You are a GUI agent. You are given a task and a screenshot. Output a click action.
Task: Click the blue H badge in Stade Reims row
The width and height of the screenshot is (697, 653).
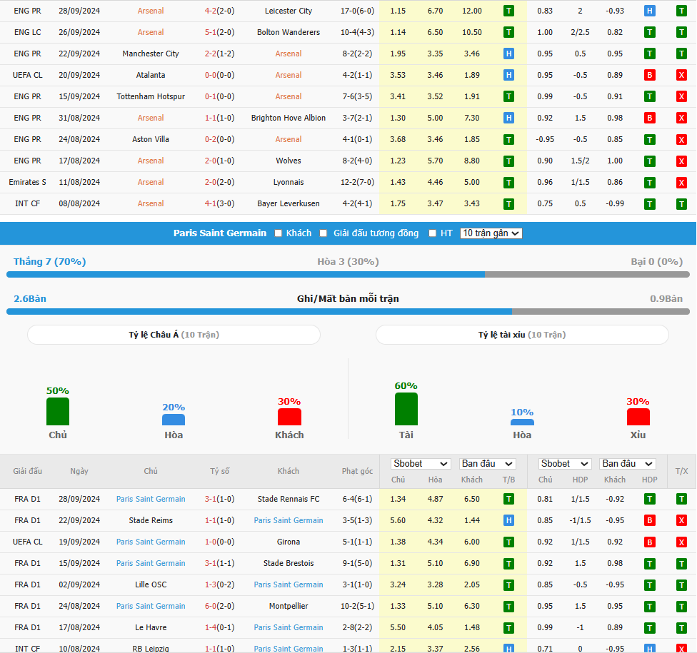pyautogui.click(x=508, y=520)
